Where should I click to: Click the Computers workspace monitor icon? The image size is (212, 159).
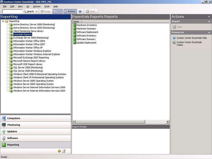[x=4, y=118]
